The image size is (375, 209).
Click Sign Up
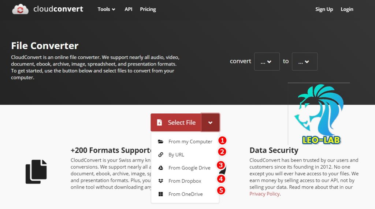324,9
